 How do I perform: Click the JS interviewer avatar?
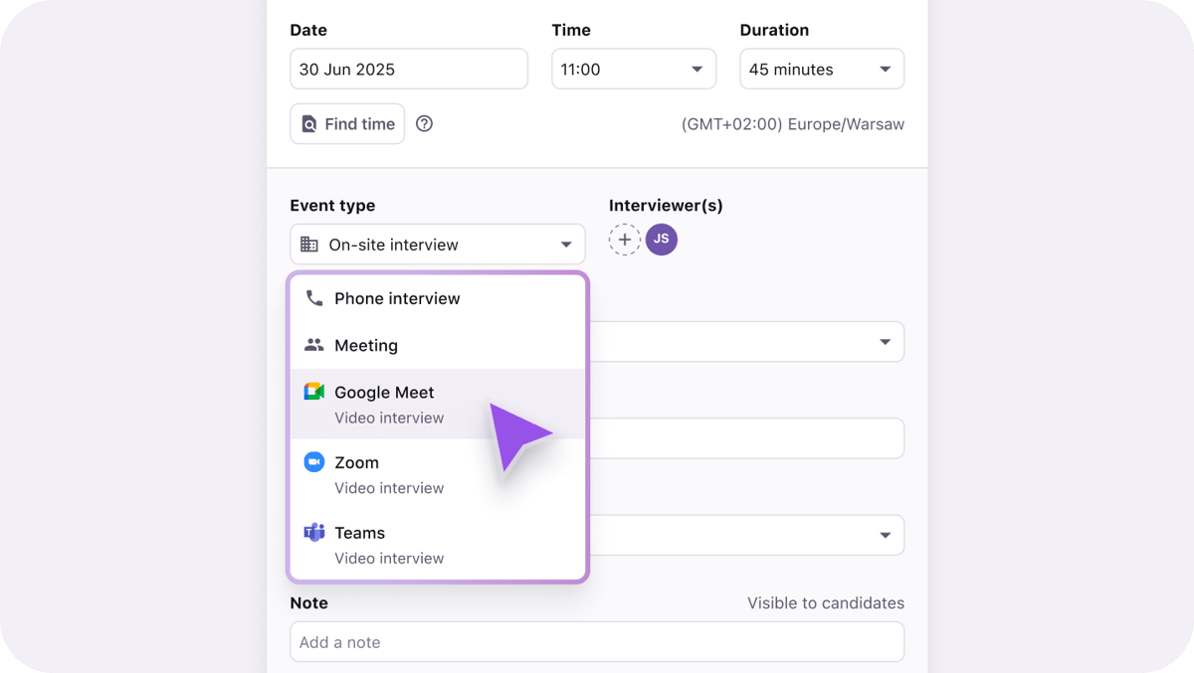point(662,240)
